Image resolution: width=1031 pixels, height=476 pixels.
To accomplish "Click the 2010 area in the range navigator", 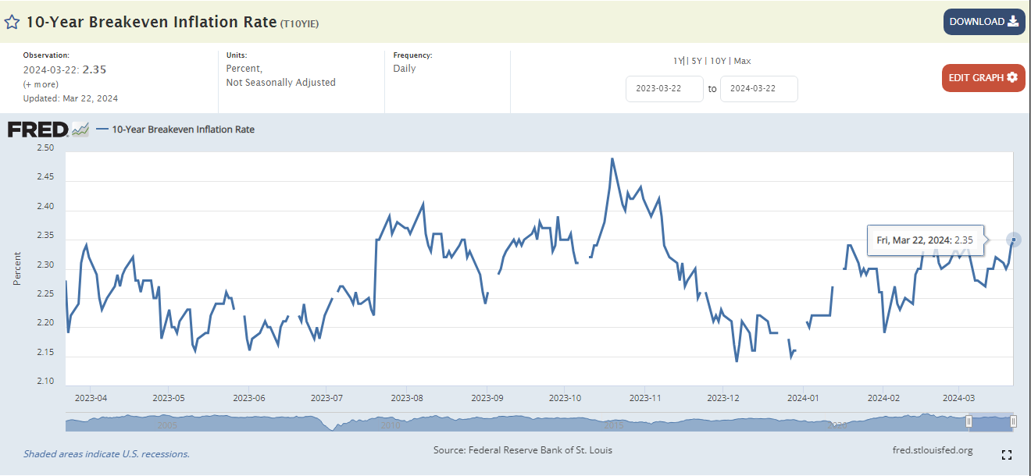I will (x=390, y=425).
